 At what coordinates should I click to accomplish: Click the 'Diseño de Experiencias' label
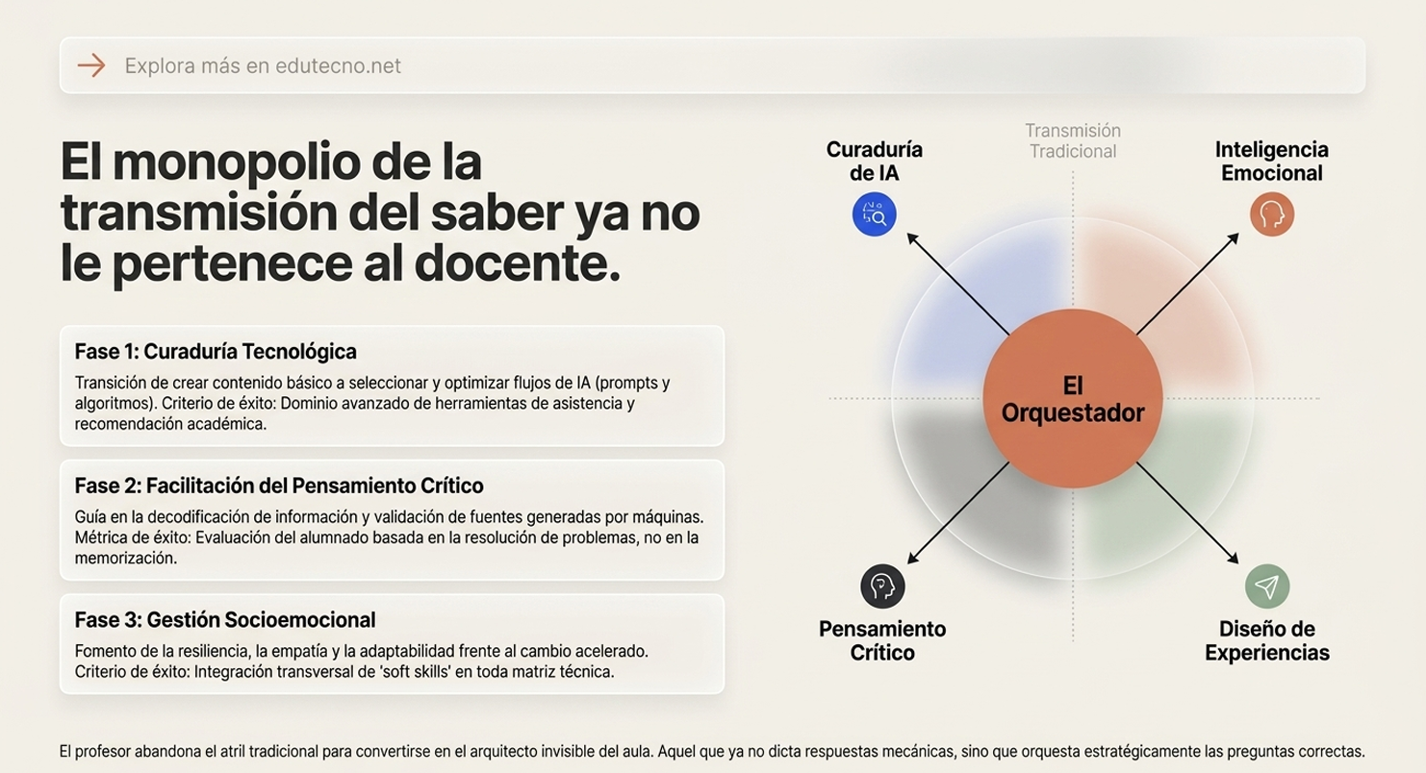[1267, 640]
